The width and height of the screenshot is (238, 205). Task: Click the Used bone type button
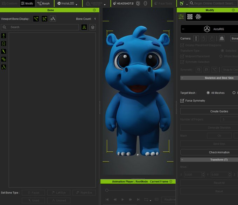point(34,200)
